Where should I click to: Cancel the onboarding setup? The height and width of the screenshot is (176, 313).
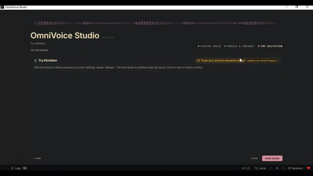tap(254, 158)
